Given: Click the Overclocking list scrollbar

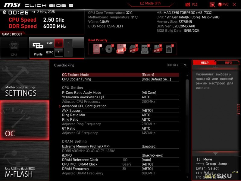Looking at the screenshot, I should [x=187, y=97].
